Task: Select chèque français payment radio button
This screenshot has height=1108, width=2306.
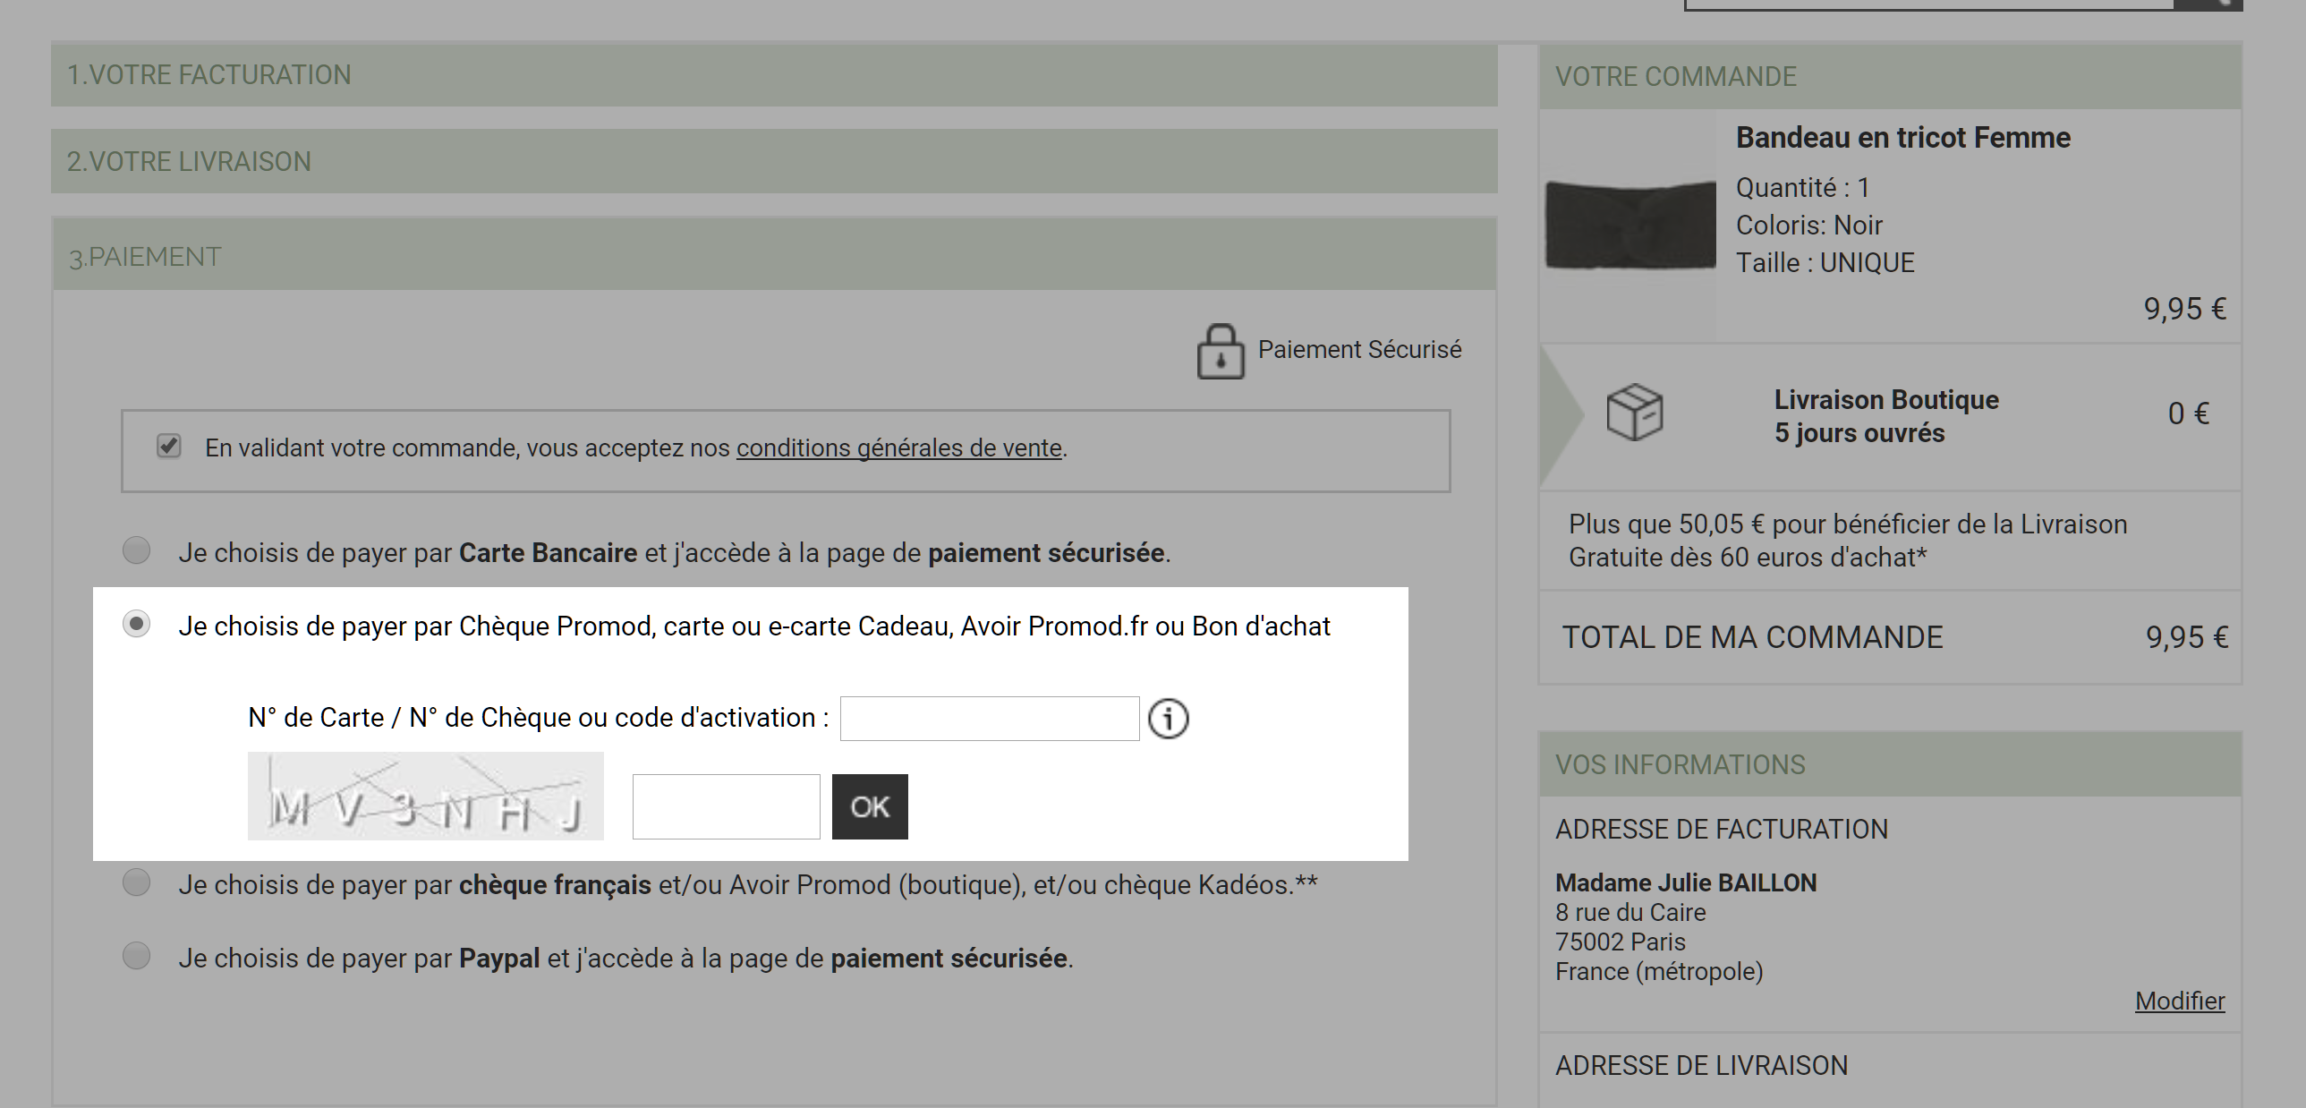Action: point(136,882)
